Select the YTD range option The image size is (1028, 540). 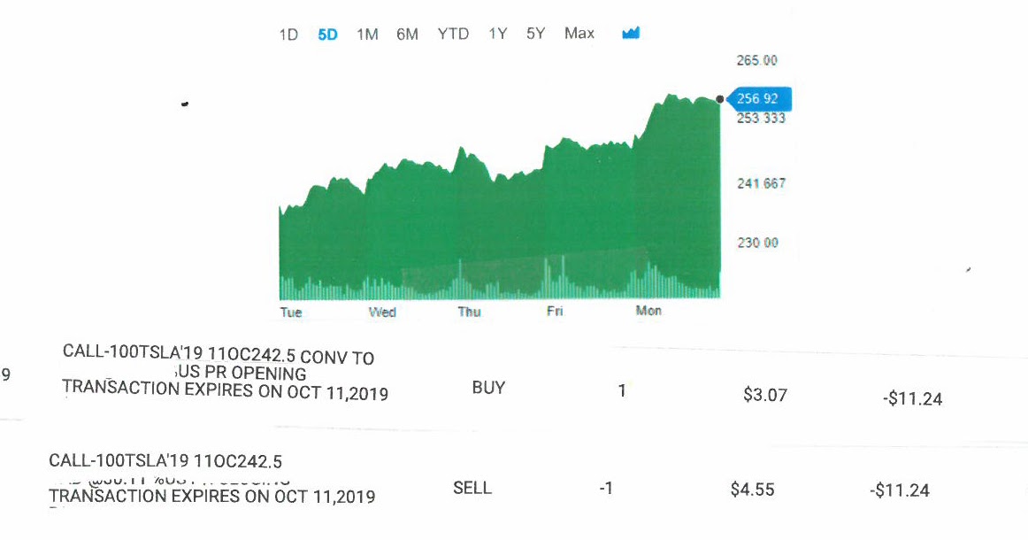click(x=453, y=34)
